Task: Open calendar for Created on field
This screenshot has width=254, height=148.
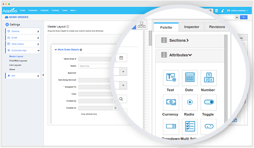Action: pos(115,108)
